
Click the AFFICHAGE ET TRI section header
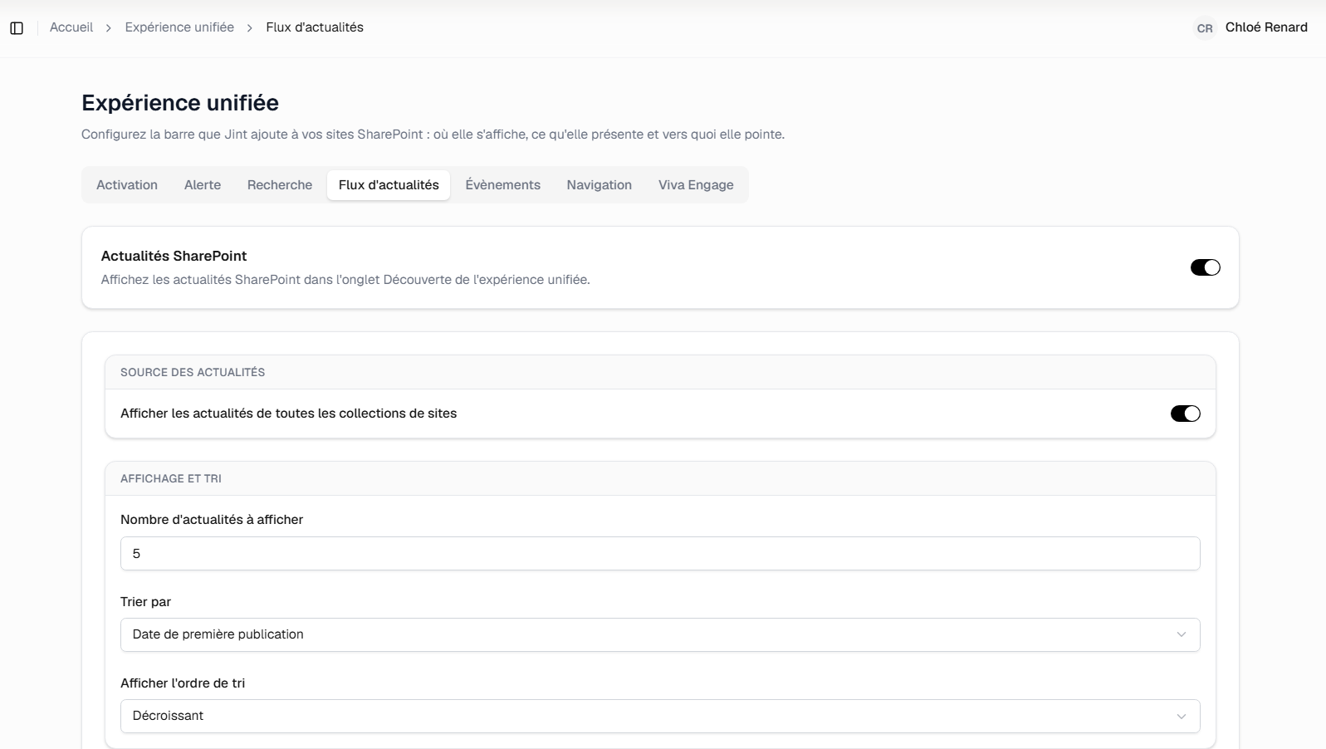coord(171,479)
